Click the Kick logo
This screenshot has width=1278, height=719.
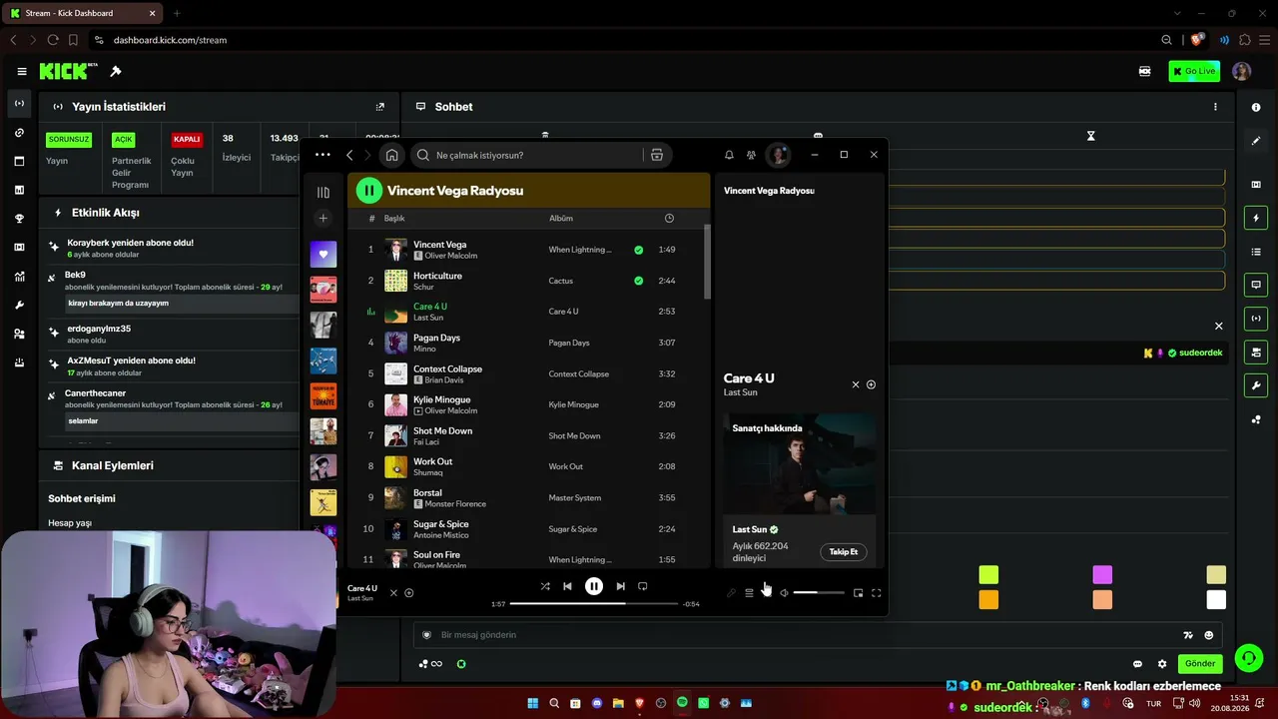68,71
